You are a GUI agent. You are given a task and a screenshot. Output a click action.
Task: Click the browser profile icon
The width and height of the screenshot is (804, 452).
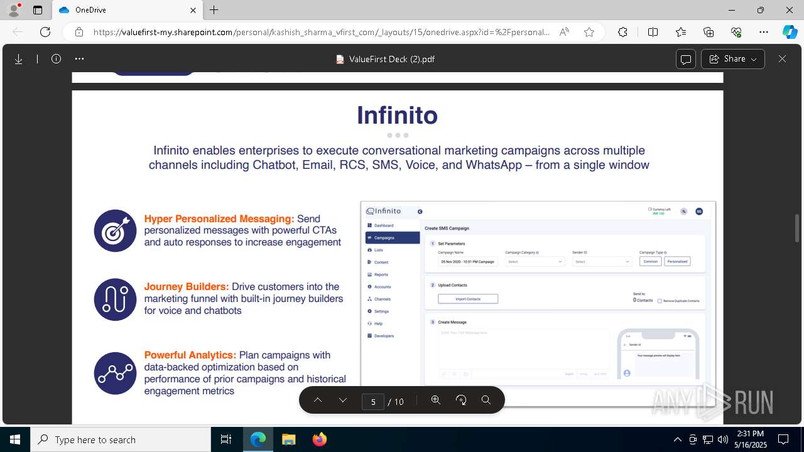point(13,10)
